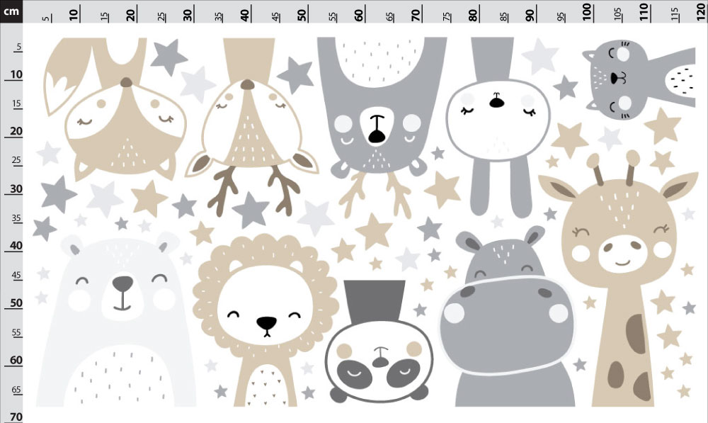Click the 10 mark on the top ruler
708x423 pixels.
[x=74, y=14]
